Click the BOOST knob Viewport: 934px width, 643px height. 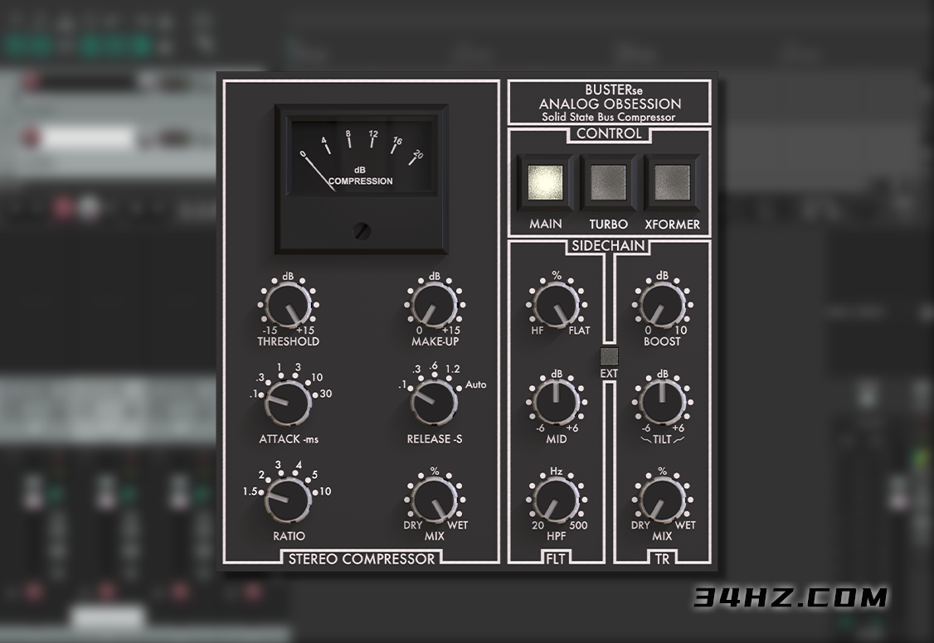pyautogui.click(x=663, y=305)
